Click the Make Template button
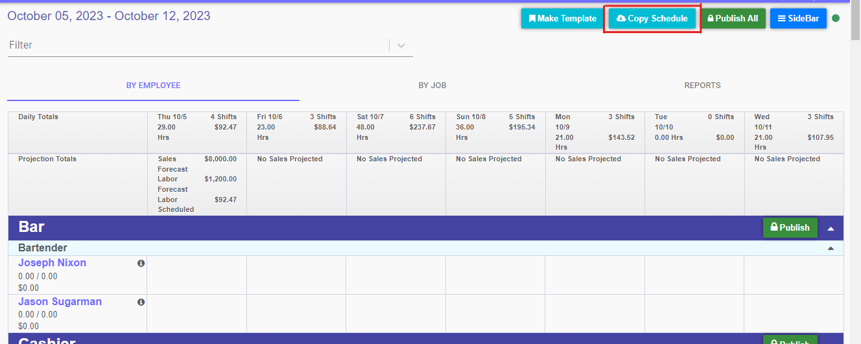861x344 pixels. [x=563, y=19]
